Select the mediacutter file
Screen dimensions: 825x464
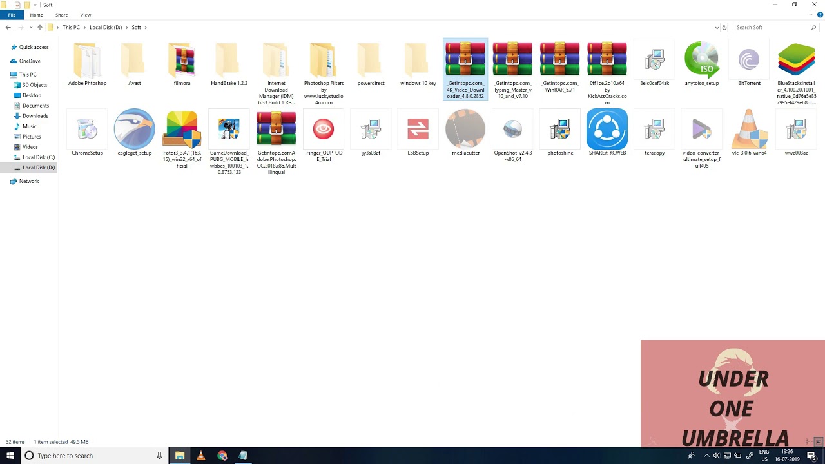pyautogui.click(x=465, y=134)
